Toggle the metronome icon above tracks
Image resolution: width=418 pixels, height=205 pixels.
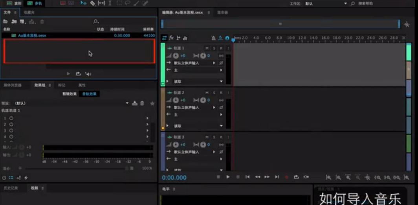point(213,38)
